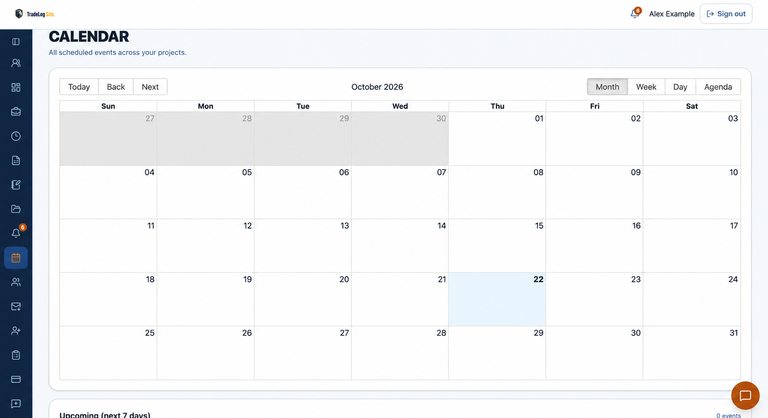This screenshot has width=768, height=418.
Task: Open the message-plus feedback icon in sidebar
Action: click(x=16, y=404)
